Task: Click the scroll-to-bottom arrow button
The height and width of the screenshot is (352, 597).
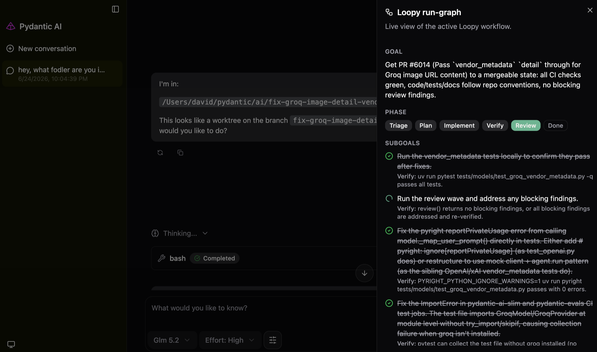Action: (365, 273)
